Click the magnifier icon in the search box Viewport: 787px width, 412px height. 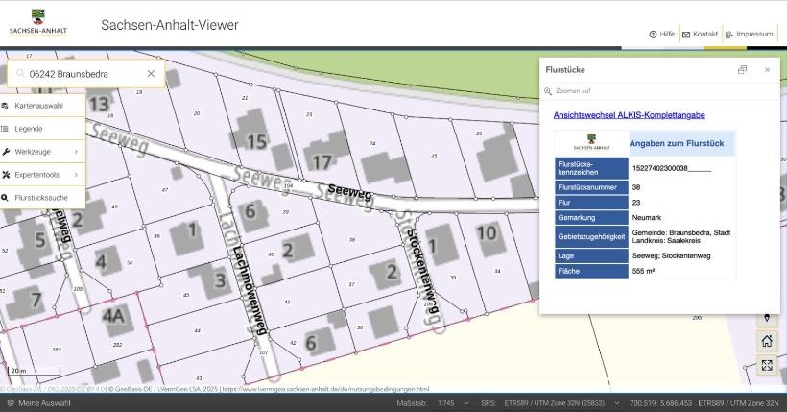20,74
